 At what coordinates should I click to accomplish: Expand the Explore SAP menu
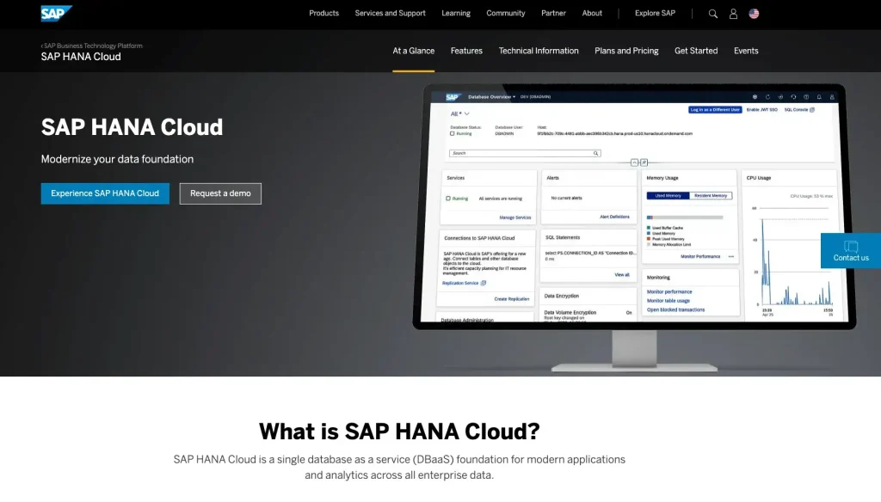pyautogui.click(x=655, y=13)
